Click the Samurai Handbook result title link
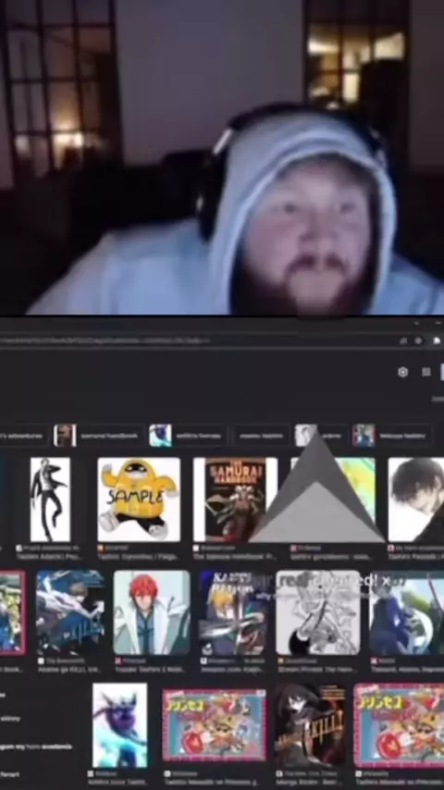Viewport: 444px width, 790px height. coord(235,557)
